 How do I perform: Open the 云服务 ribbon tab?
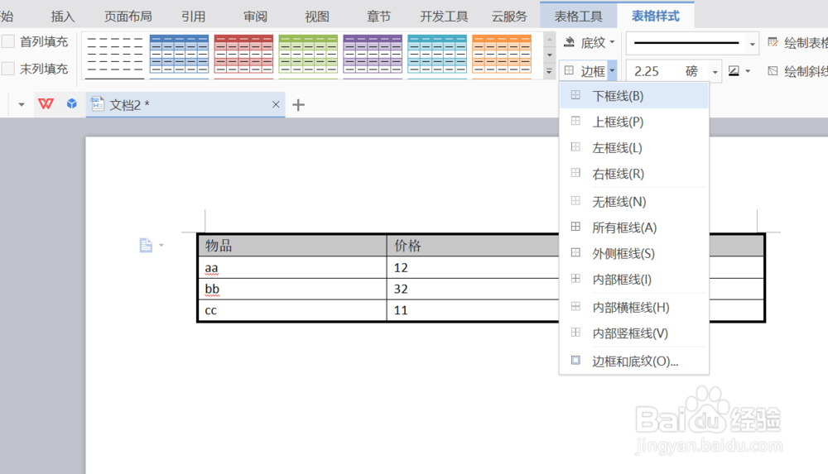[x=509, y=17]
